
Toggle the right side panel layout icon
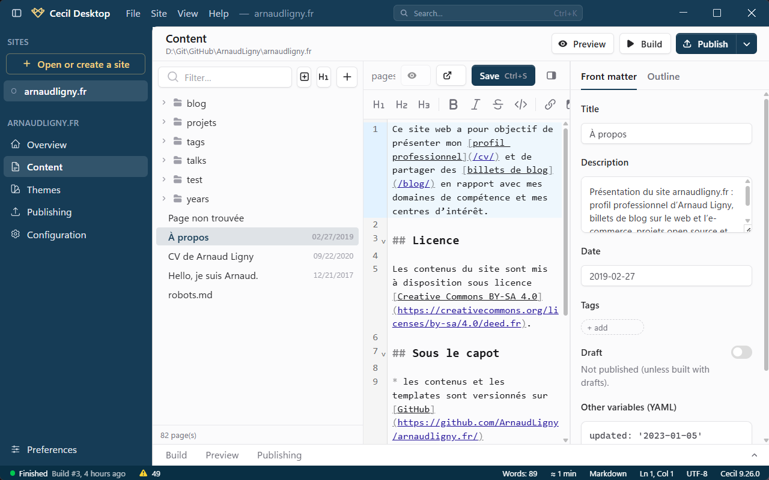[551, 76]
